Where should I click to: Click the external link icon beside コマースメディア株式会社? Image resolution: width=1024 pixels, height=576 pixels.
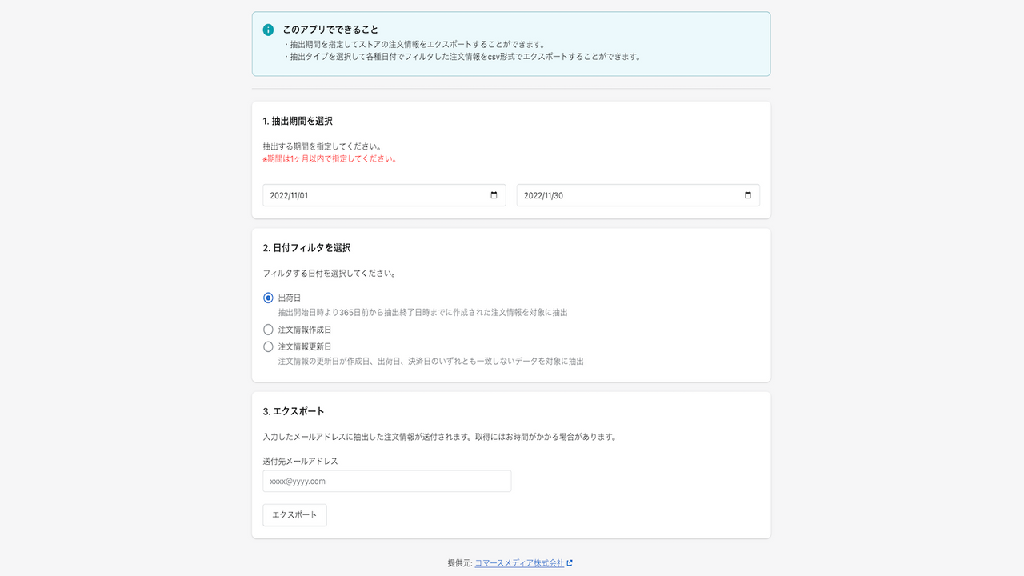click(570, 562)
